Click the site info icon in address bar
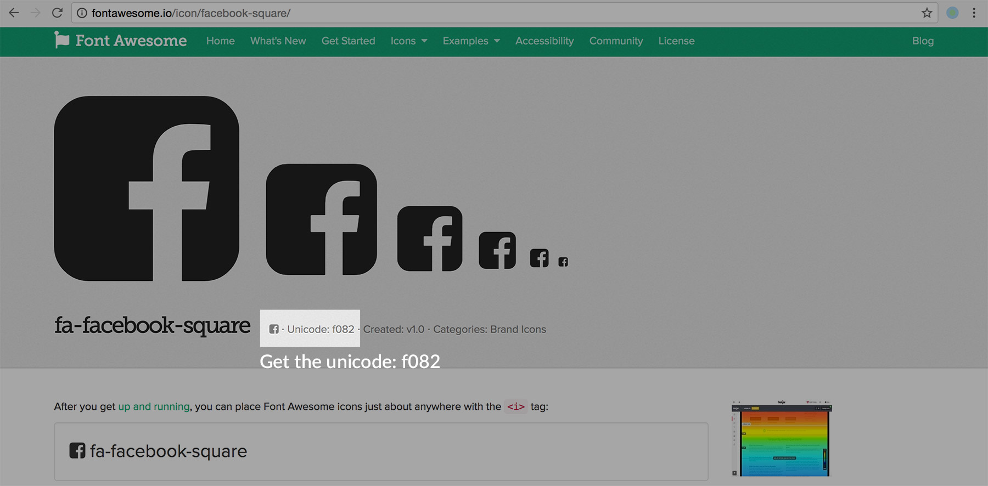 click(82, 13)
